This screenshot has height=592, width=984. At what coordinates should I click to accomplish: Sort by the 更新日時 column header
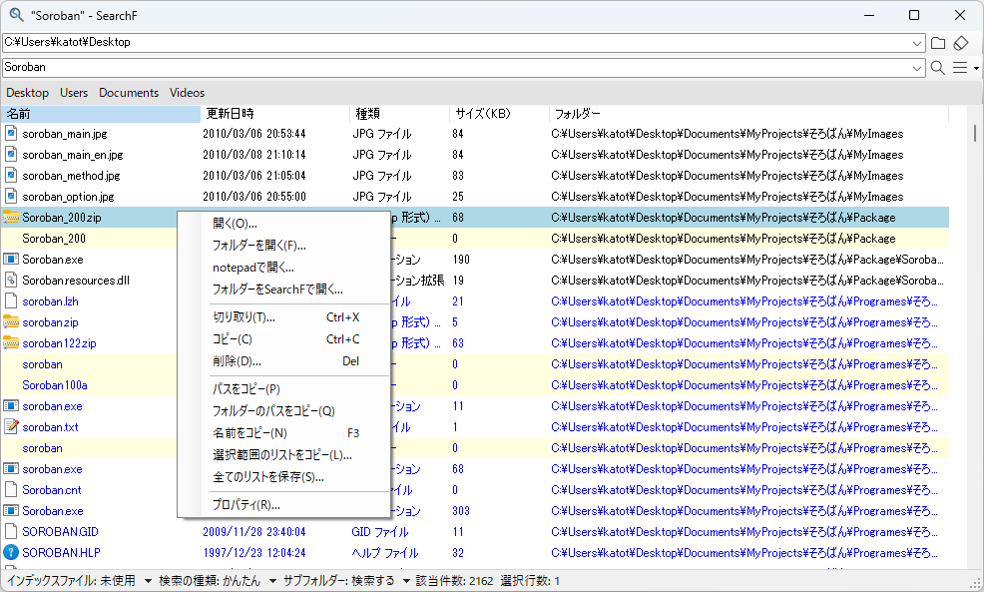click(x=274, y=114)
